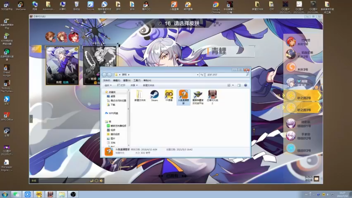Viewport: 352px width, 198px height.
Task: Open the chat icon at the game's bottom-right corner
Action: [x=316, y=179]
